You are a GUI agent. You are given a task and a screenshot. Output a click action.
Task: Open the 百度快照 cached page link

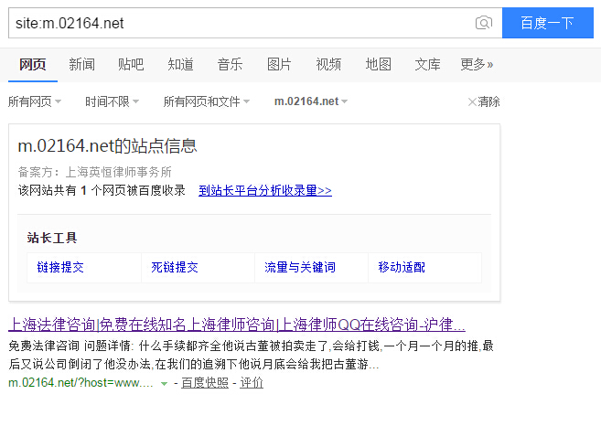(205, 383)
